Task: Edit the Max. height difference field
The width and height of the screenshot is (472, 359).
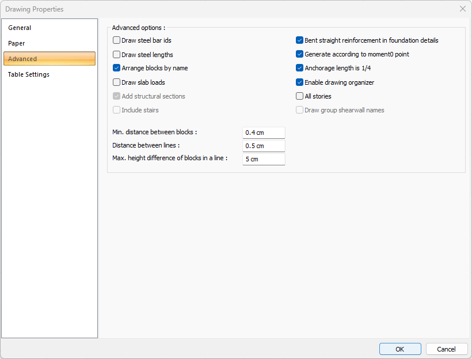Action: (264, 159)
